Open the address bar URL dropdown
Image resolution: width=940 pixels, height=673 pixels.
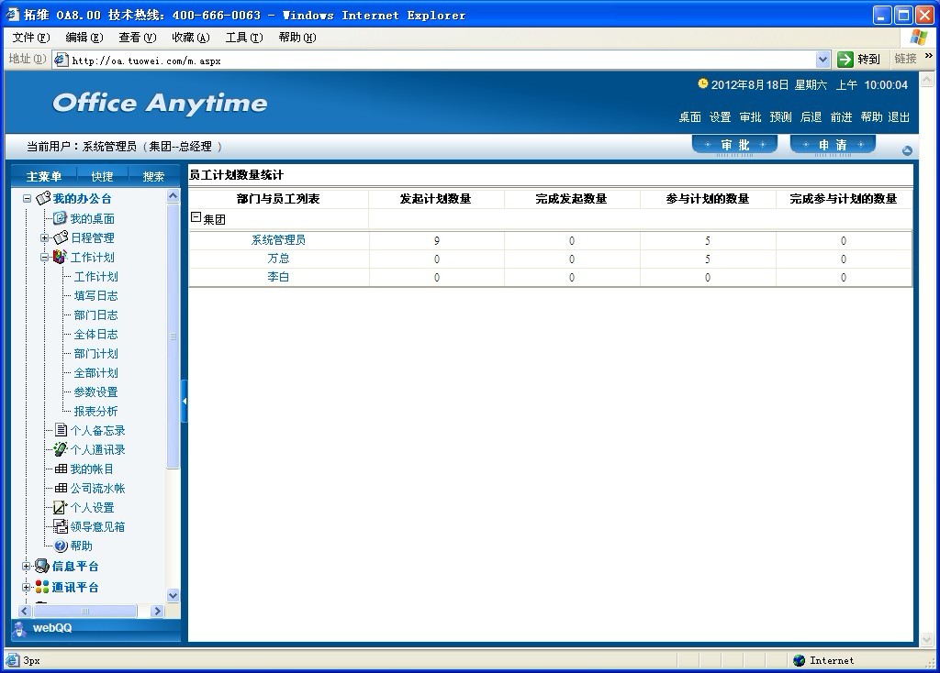tap(822, 60)
